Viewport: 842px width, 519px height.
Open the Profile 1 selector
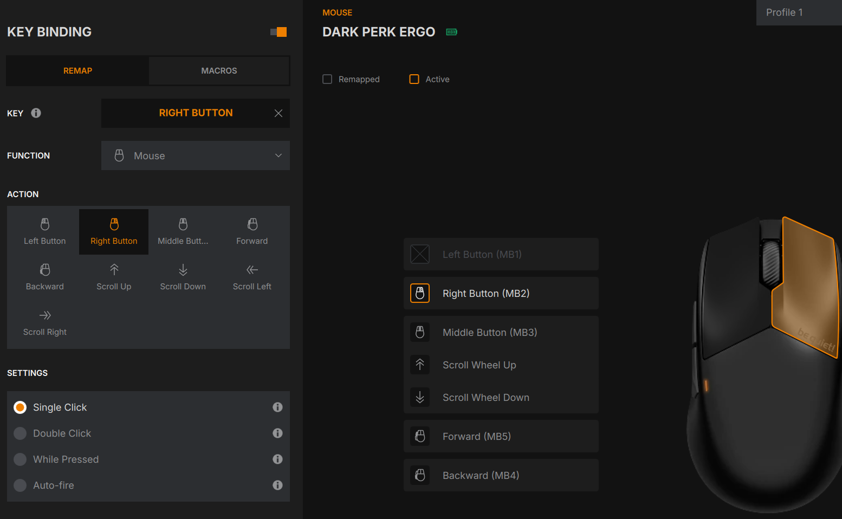(799, 12)
